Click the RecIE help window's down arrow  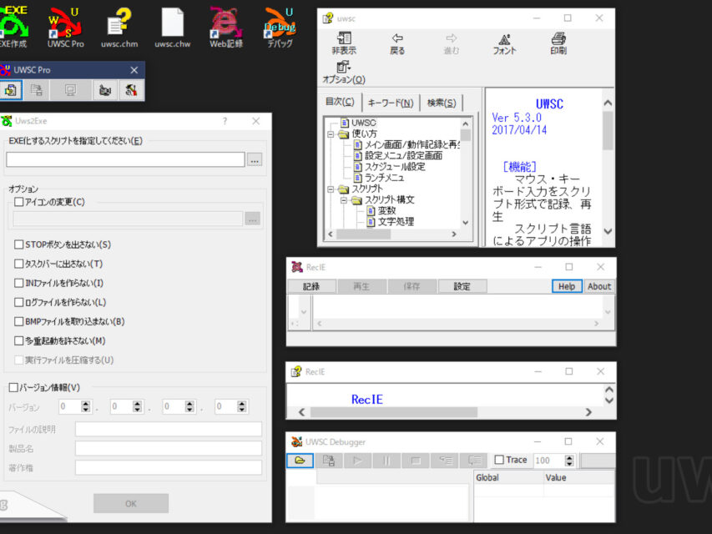pos(609,400)
